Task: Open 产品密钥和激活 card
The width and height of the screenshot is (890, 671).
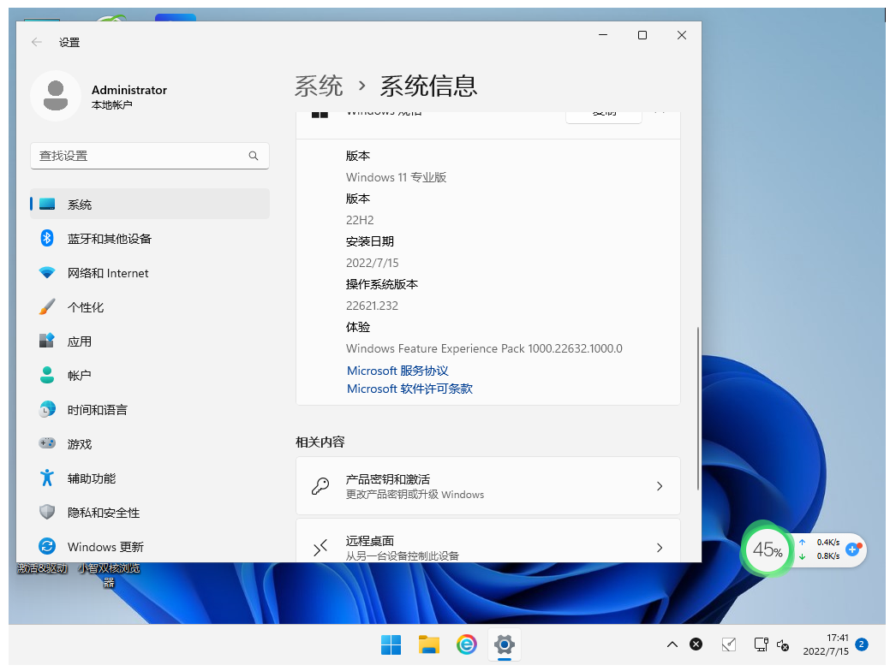Action: click(488, 486)
